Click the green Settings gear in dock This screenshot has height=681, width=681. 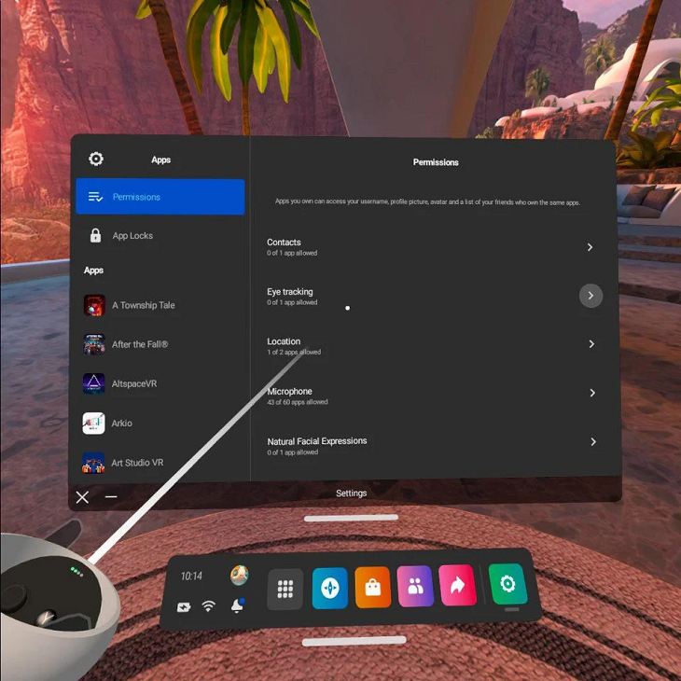pyautogui.click(x=507, y=584)
